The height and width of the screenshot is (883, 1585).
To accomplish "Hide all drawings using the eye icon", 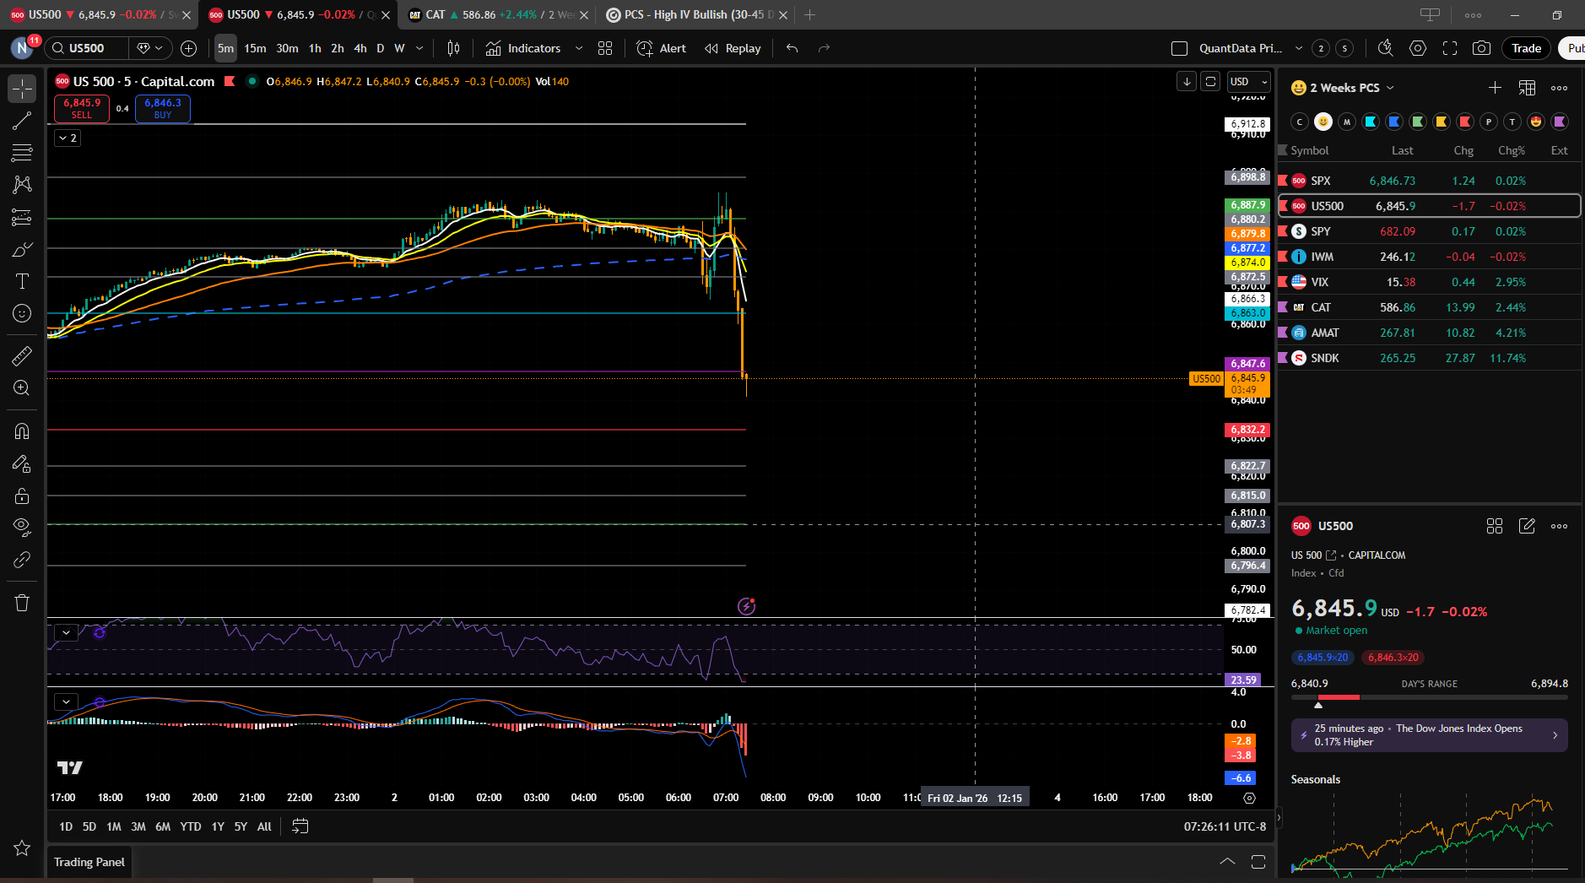I will click(22, 528).
